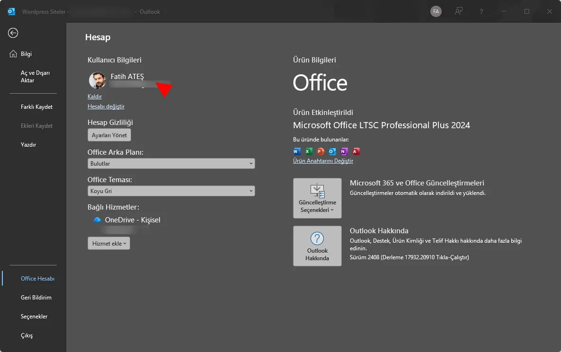Open Aç ve Dışarı Aktar
This screenshot has height=352, width=561.
click(35, 77)
